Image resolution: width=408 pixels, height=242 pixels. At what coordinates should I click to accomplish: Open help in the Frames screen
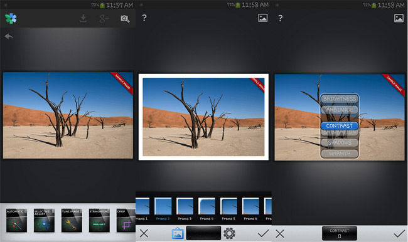[x=144, y=18]
